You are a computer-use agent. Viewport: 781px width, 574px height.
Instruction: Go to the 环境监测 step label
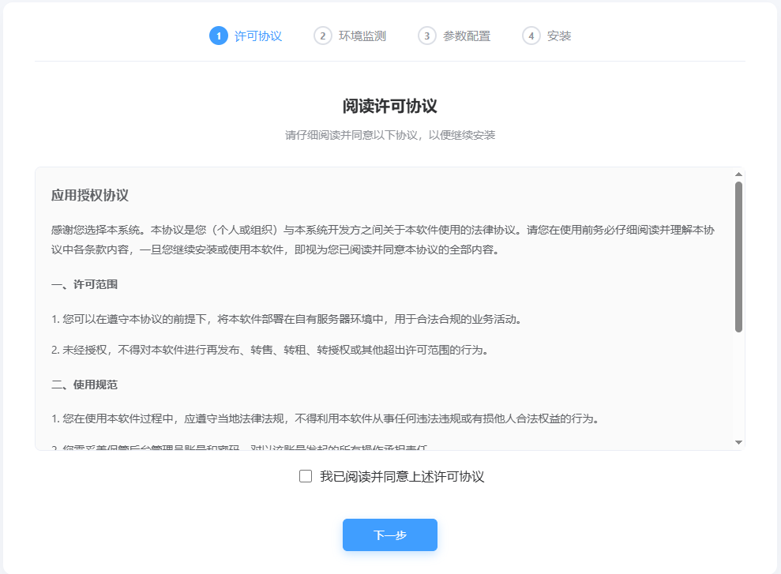[362, 36]
